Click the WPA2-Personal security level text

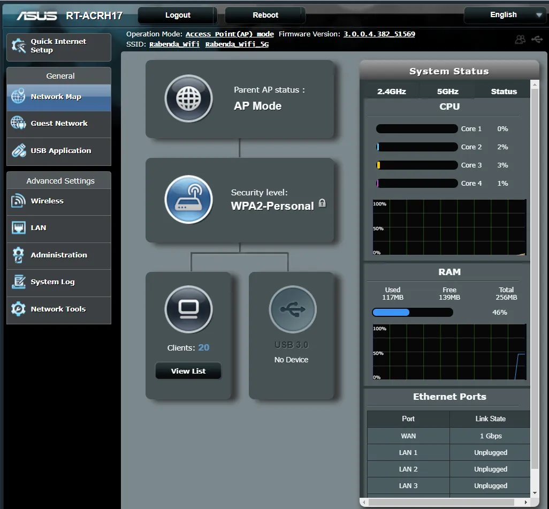coord(272,206)
